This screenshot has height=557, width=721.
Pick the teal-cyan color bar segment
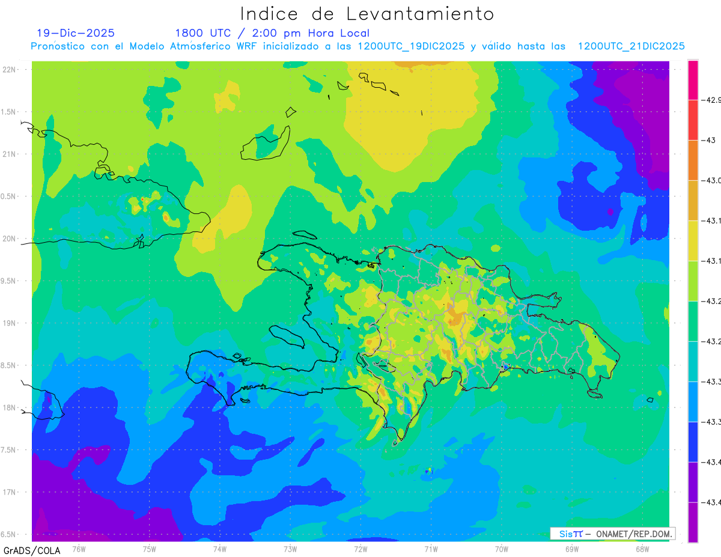coord(693,361)
